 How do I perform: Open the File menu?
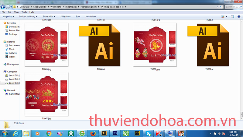pyautogui.click(x=3, y=12)
